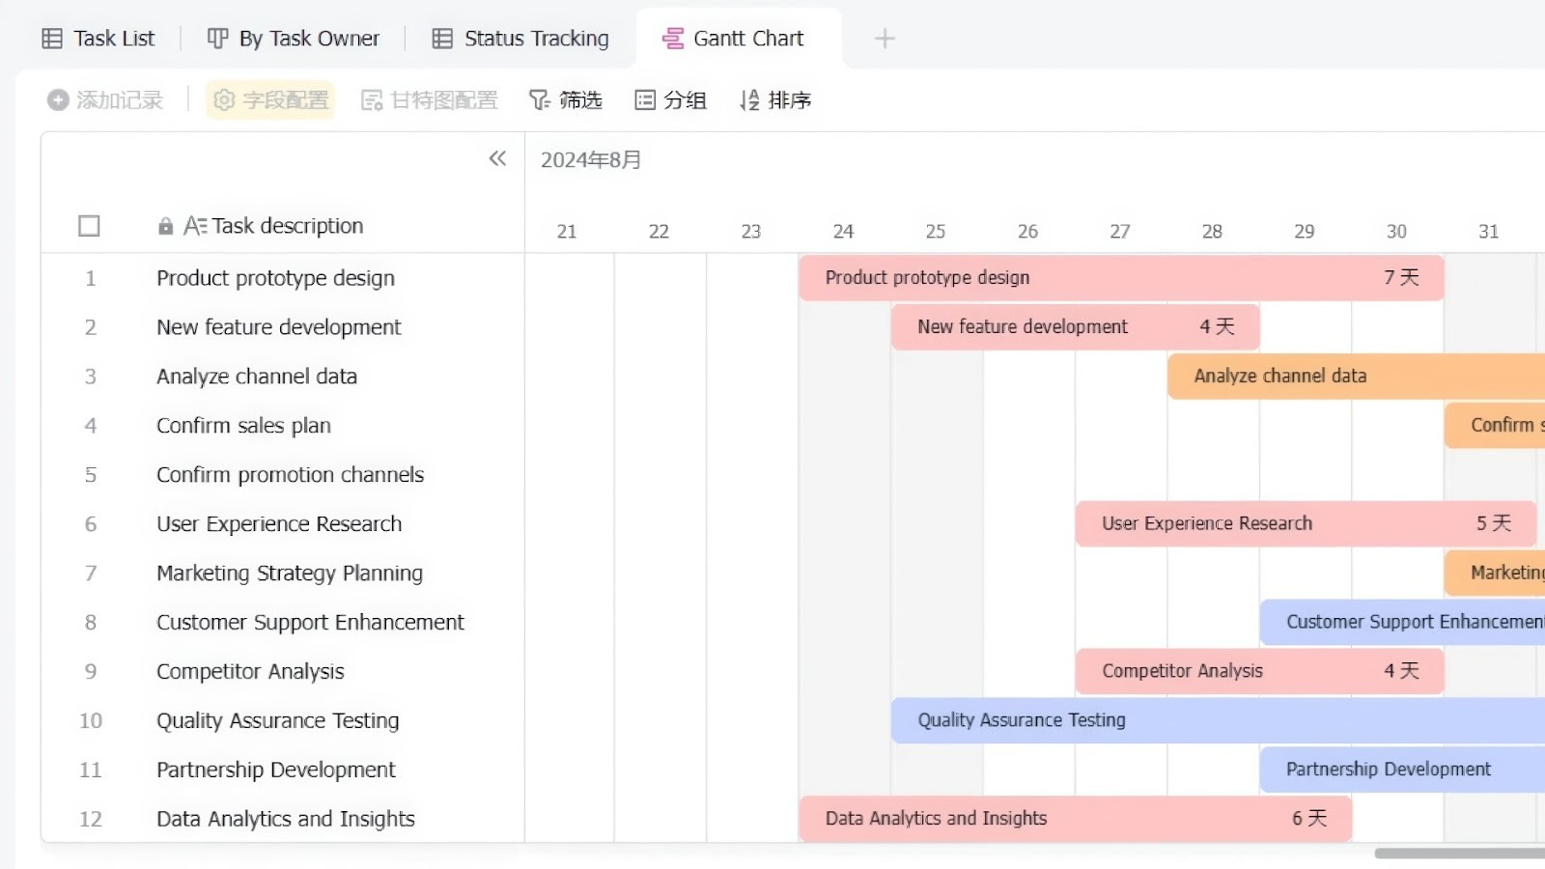The image size is (1545, 869).
Task: Open the 甘特图配置 Gantt chart configuration icon
Action: point(371,99)
